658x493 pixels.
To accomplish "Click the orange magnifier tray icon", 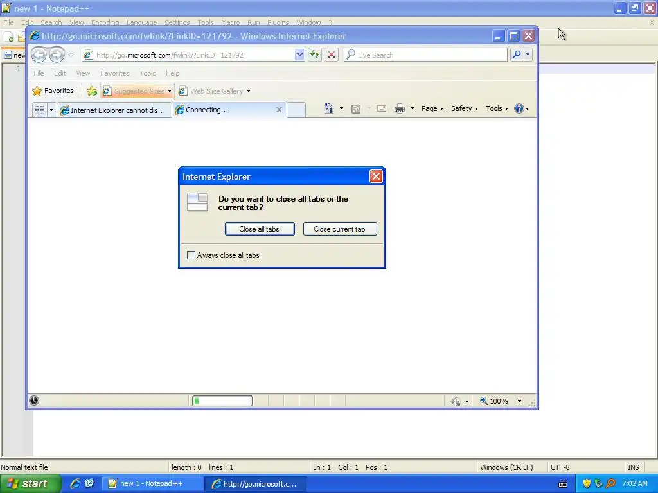I will [610, 483].
